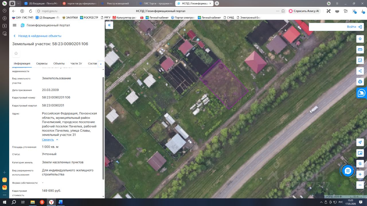This screenshot has width=367, height=206.
Task: Open the round chat support button
Action: pyautogui.click(x=348, y=171)
